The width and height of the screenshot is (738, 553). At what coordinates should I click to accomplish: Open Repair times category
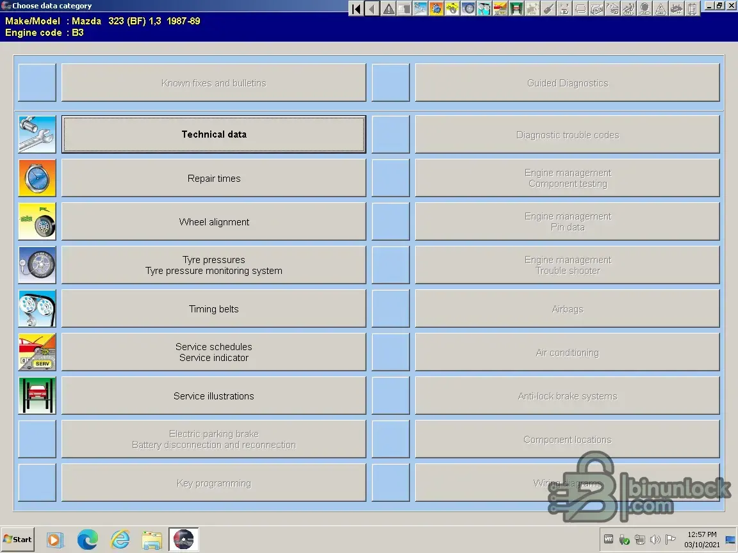coord(214,178)
